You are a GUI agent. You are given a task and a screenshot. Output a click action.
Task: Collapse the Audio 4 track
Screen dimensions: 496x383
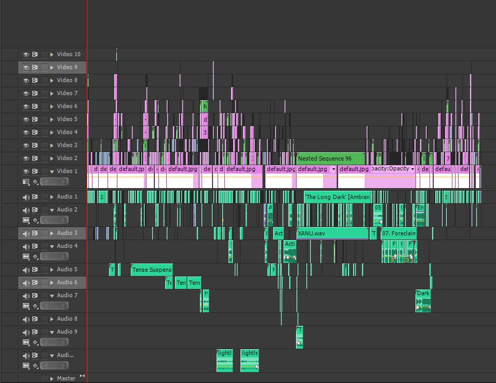tap(52, 246)
